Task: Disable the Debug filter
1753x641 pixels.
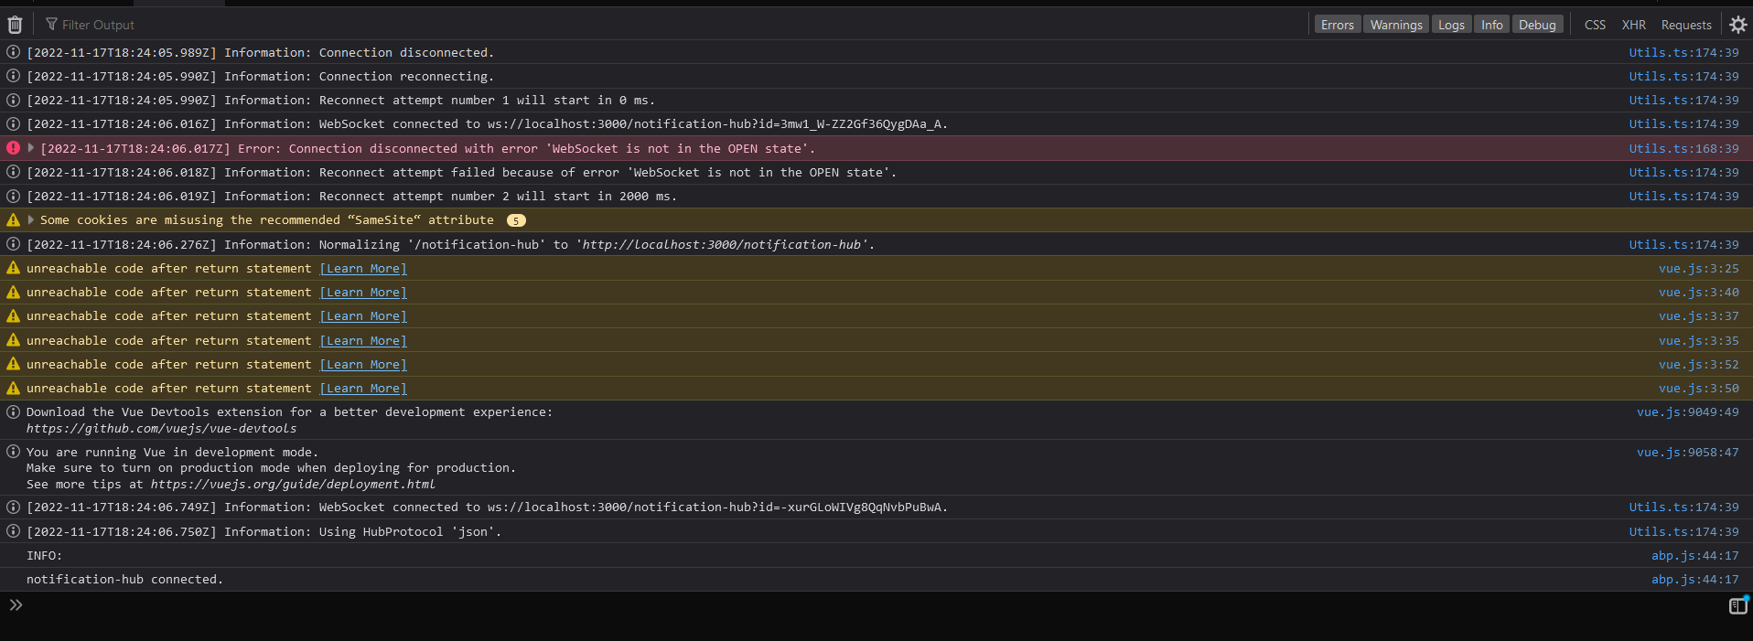Action: [1536, 25]
